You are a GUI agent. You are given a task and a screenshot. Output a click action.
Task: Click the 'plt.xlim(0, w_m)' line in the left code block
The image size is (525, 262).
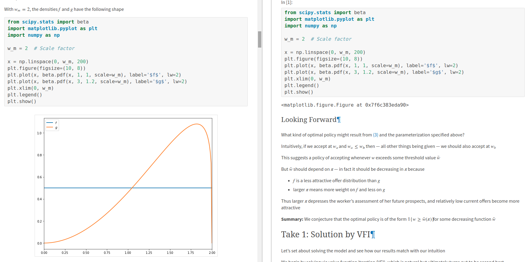[x=30, y=88]
